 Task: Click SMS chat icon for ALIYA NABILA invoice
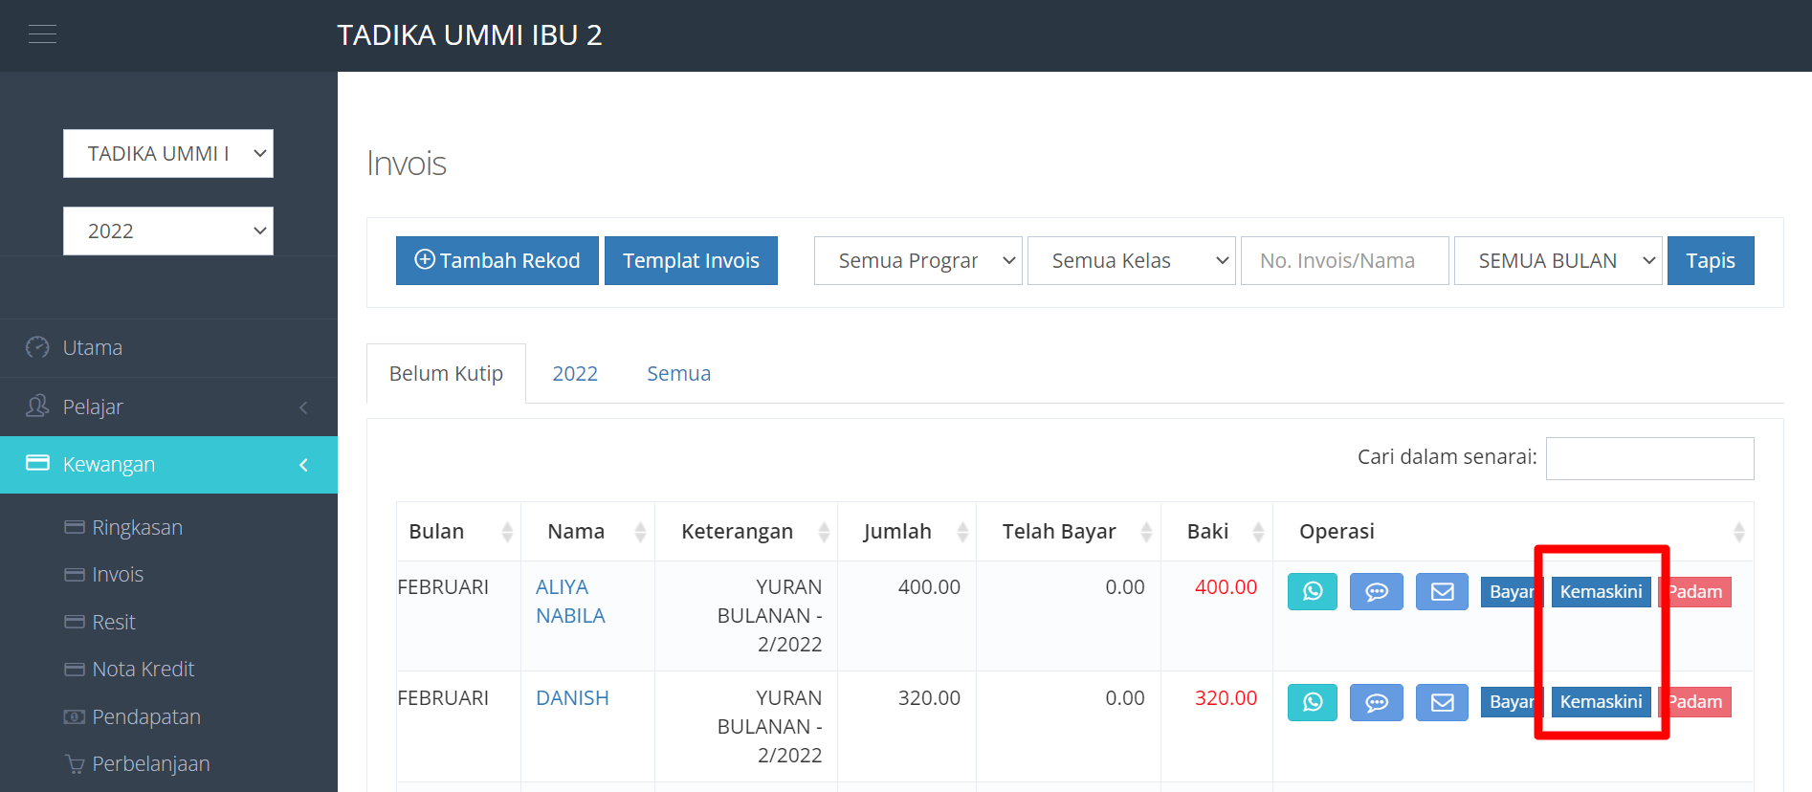coord(1376,592)
